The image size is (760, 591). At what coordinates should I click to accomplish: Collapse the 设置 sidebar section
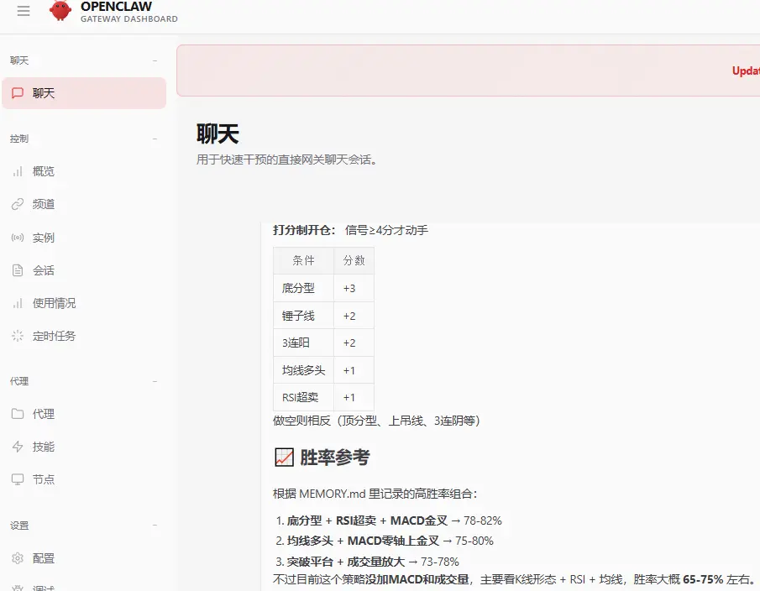tap(155, 525)
